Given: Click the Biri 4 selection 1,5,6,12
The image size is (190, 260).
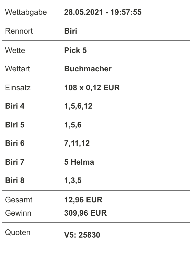Looking at the screenshot, I should coord(78,106).
